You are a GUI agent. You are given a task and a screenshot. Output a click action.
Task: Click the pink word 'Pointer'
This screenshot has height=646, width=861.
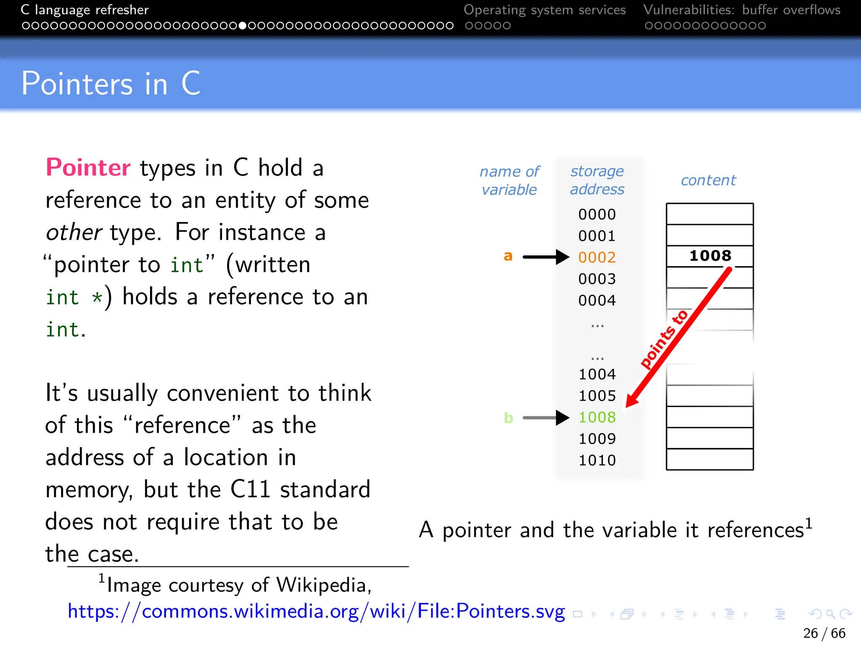[x=88, y=168]
